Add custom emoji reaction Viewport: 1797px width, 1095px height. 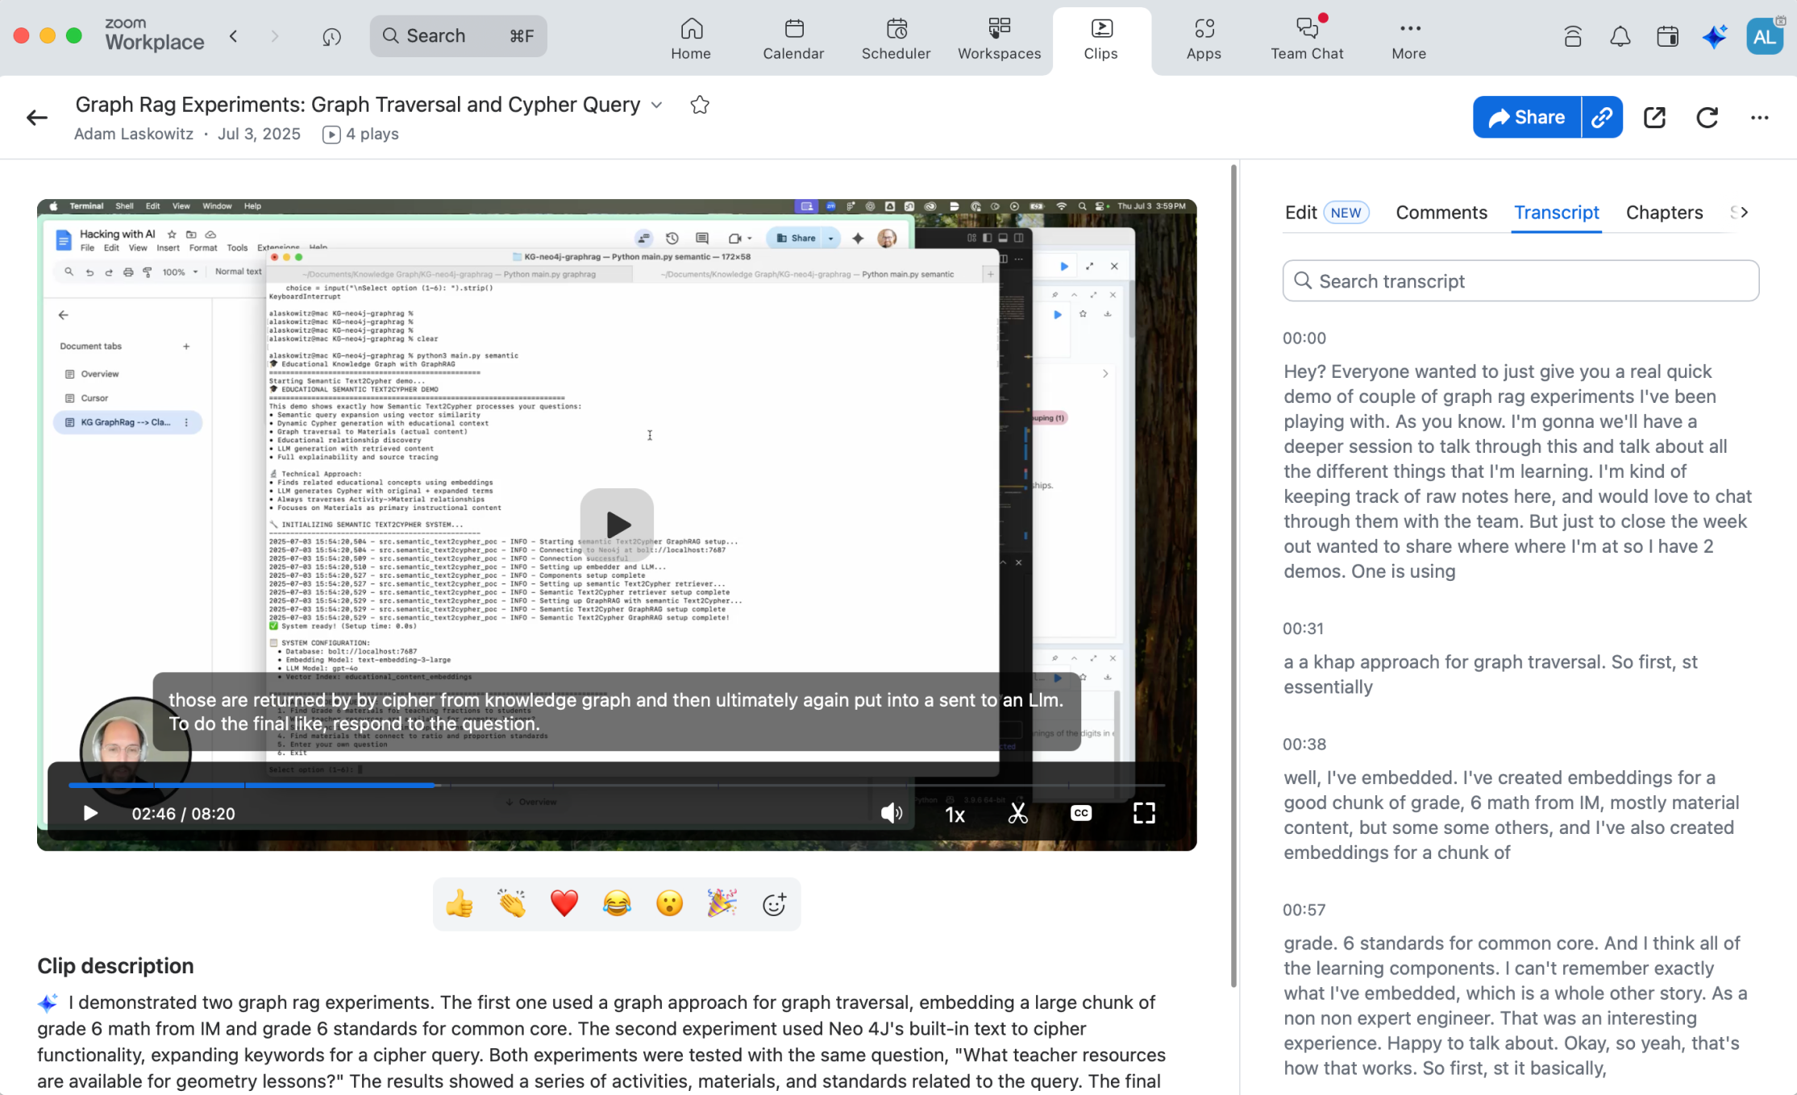pos(774,904)
